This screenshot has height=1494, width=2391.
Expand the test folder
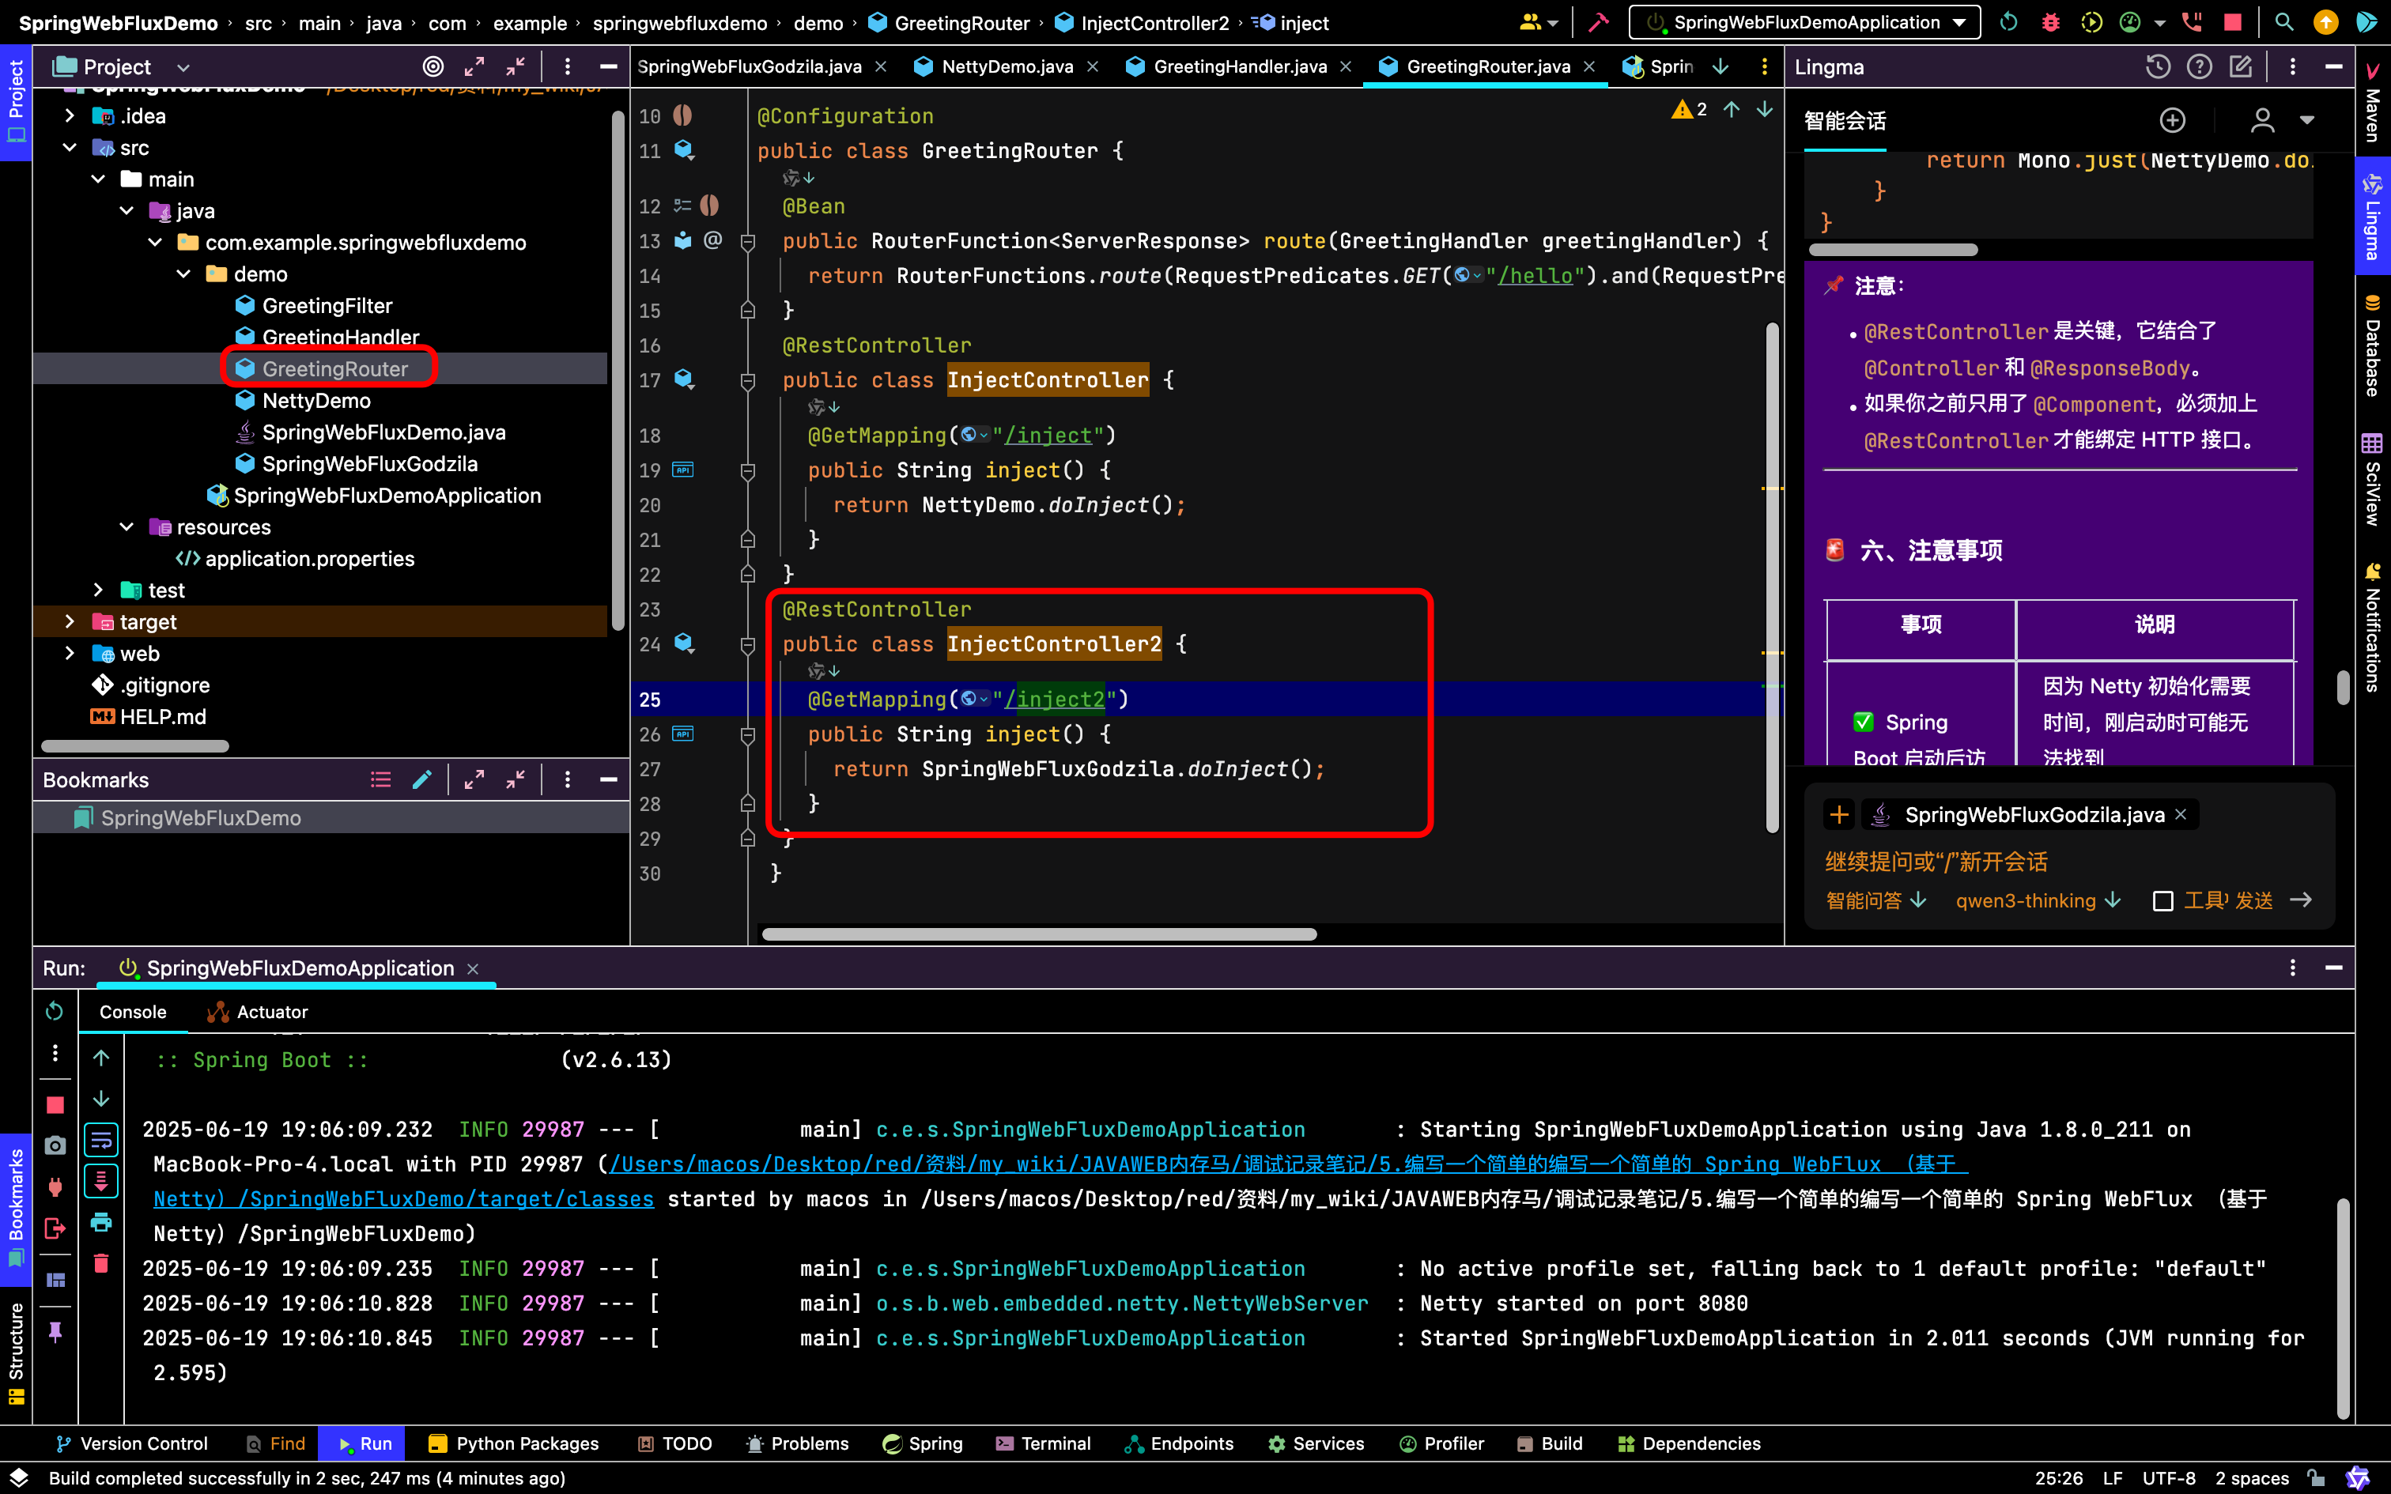(98, 590)
